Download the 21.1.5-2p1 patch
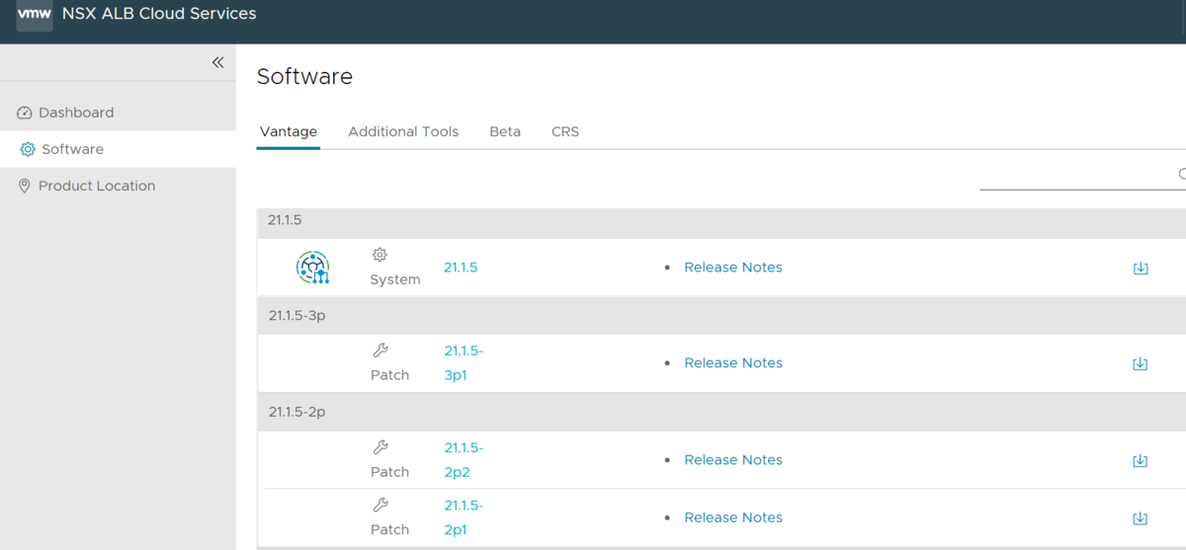The height and width of the screenshot is (550, 1186). 1141,517
